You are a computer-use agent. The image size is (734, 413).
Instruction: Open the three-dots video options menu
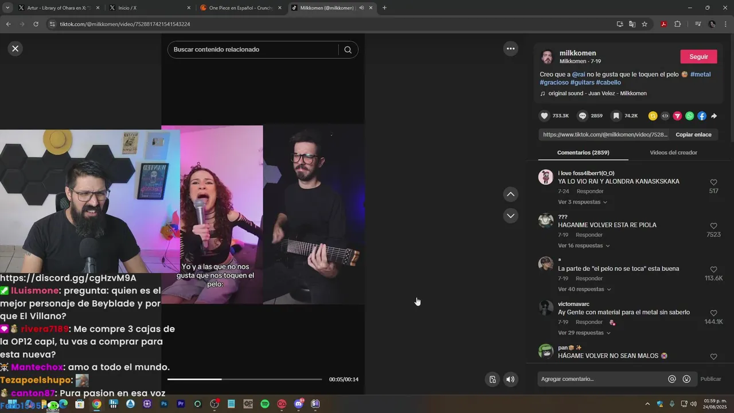click(x=510, y=49)
